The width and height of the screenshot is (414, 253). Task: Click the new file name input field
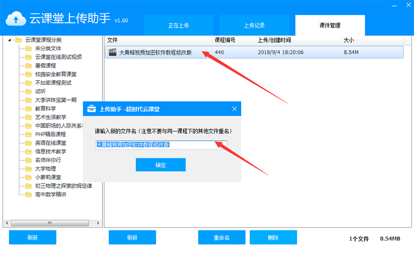161,145
